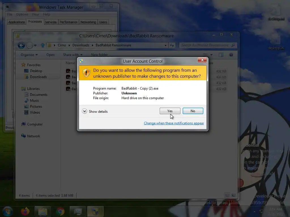Open the view options dropdown arrow
This screenshot has height=217, width=290.
(211, 55)
